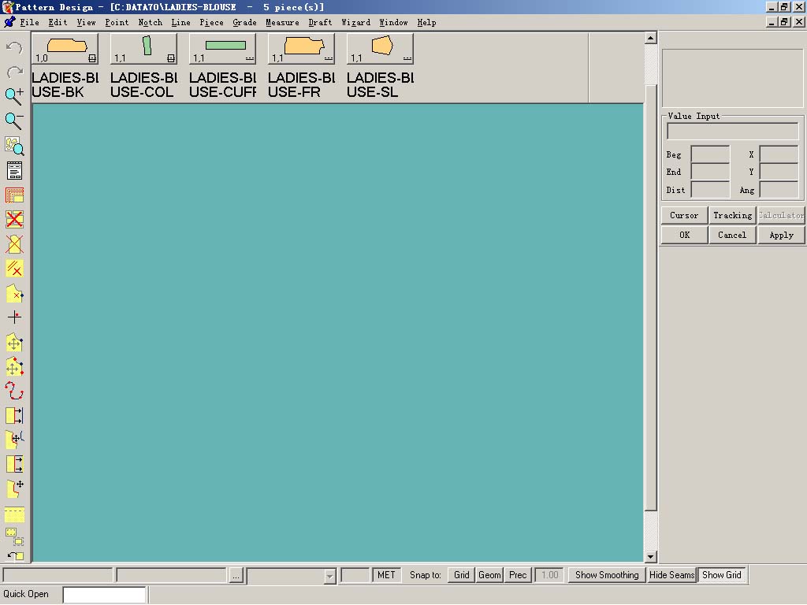Click the reshape curve piece icon
807x605 pixels.
[14, 440]
